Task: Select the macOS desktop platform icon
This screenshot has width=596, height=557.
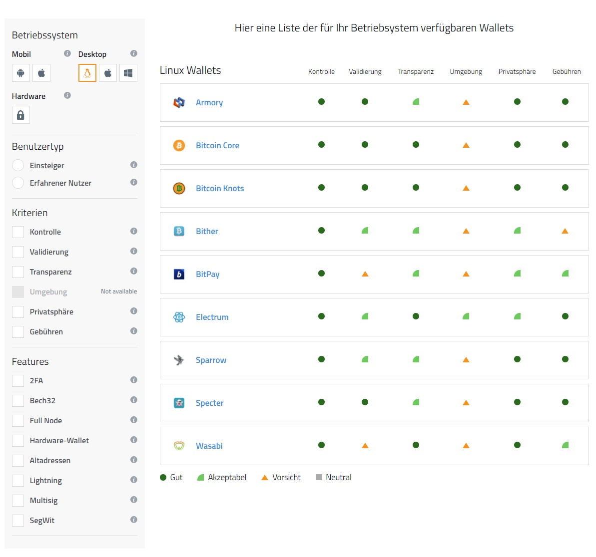Action: click(x=108, y=73)
